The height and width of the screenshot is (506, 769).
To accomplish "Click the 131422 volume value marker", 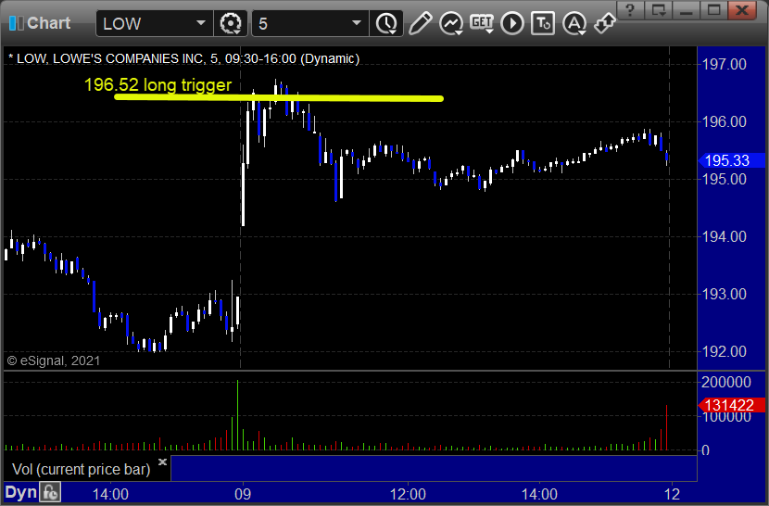I will click(731, 405).
